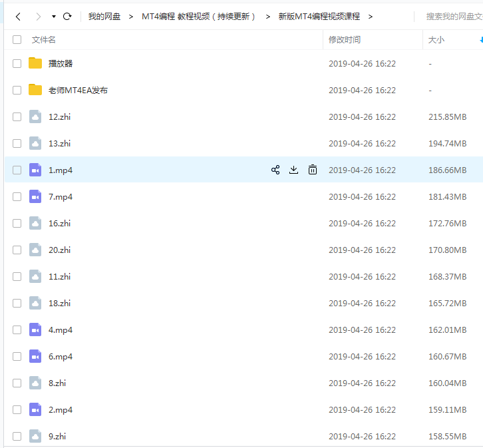Select the 4.mp4 file name
Image resolution: width=483 pixels, height=448 pixels.
(61, 330)
